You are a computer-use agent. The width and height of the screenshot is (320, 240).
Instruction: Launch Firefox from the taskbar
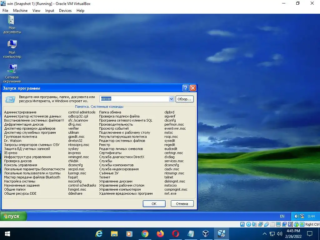click(160, 234)
